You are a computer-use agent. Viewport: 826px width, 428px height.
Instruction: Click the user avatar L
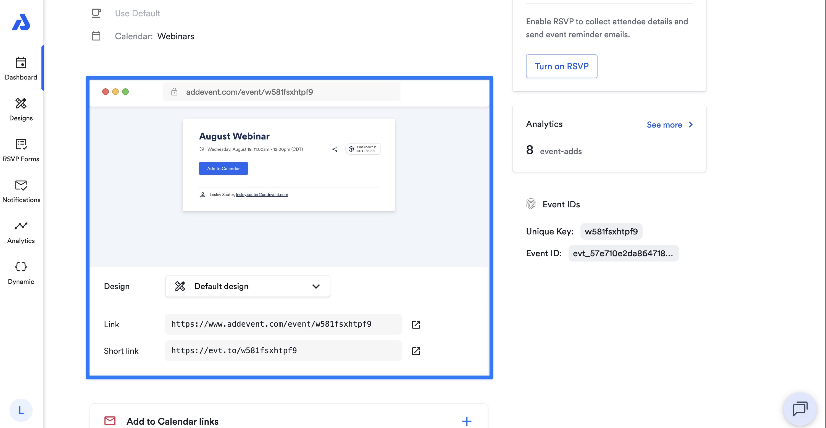21,410
